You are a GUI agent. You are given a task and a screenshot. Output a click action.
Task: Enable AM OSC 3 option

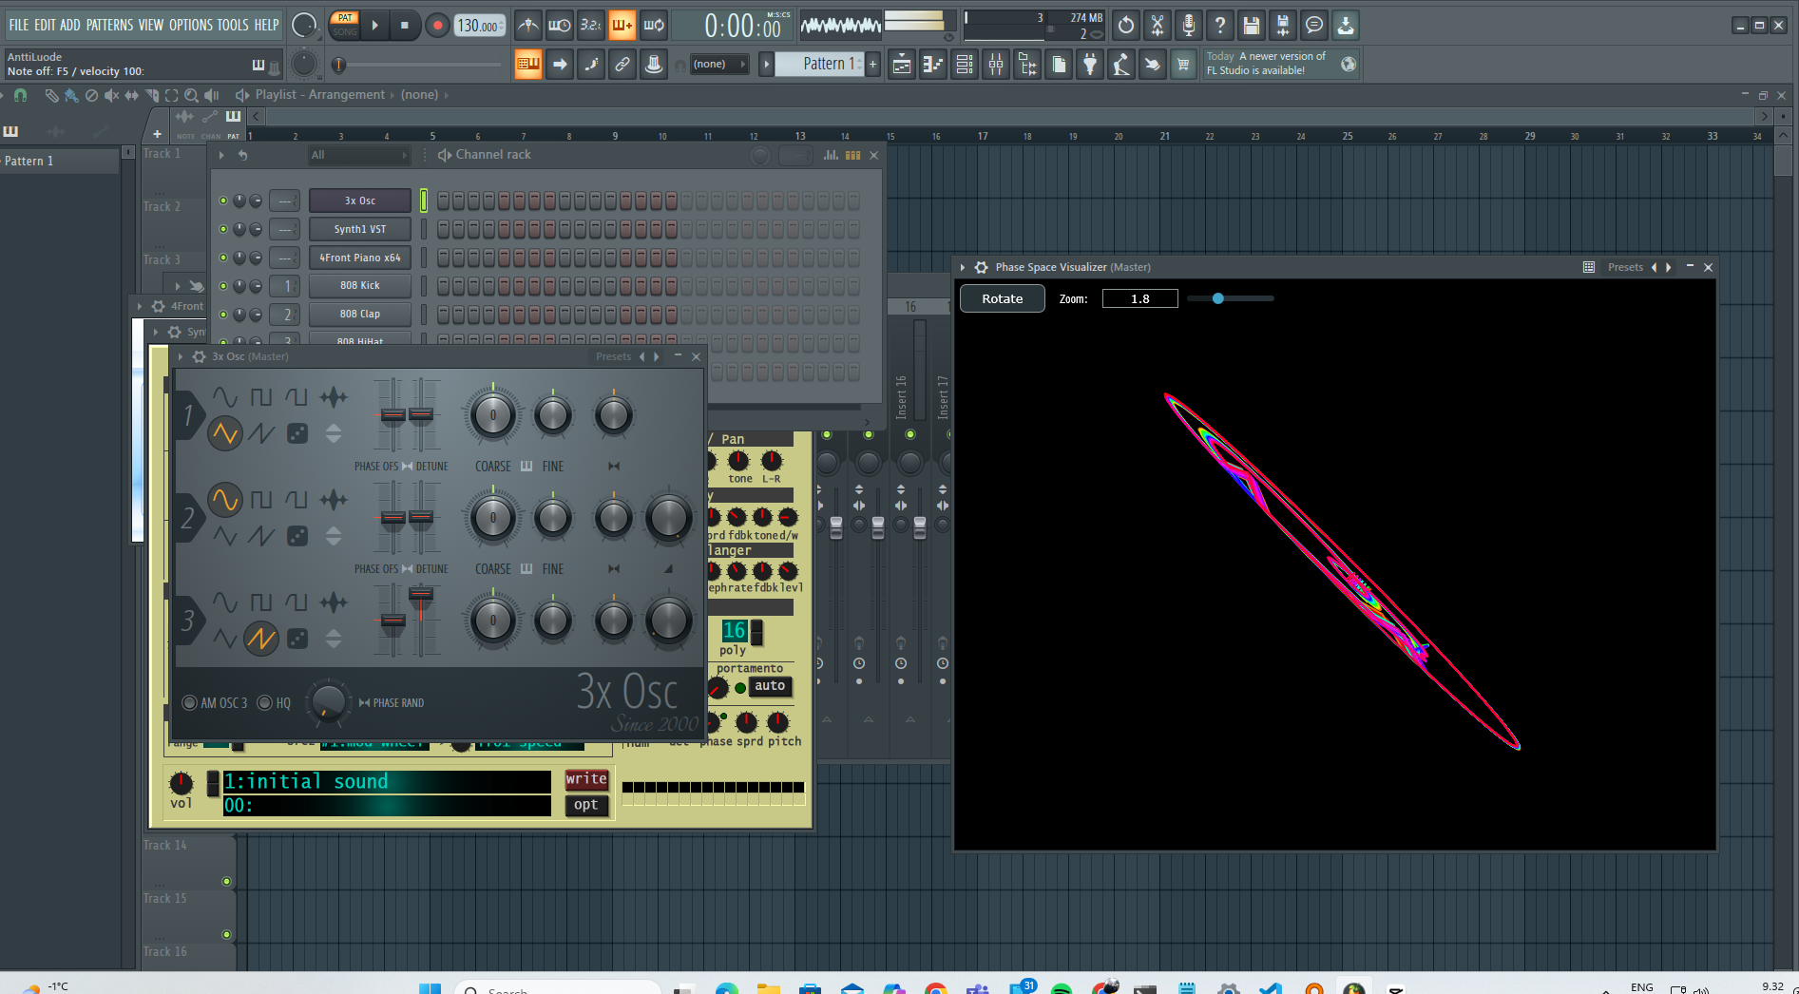[x=189, y=703]
